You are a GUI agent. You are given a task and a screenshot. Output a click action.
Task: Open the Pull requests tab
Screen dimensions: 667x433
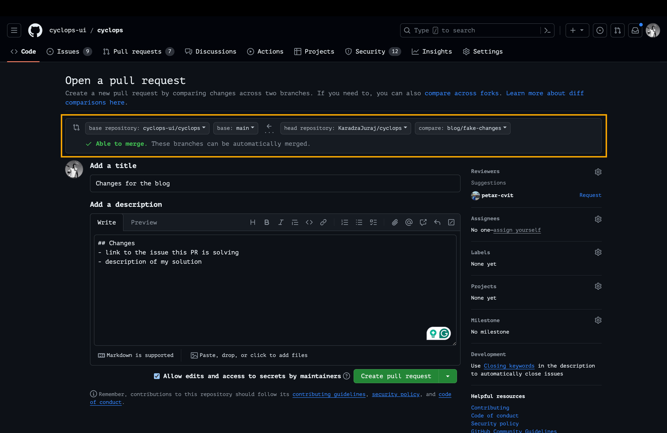[137, 52]
